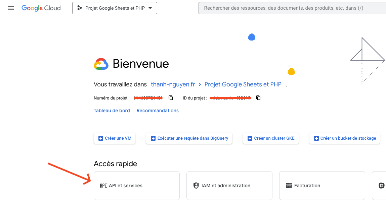Click Créer un bucket de stockage button
Viewport: 386px width, 205px height.
(345, 138)
